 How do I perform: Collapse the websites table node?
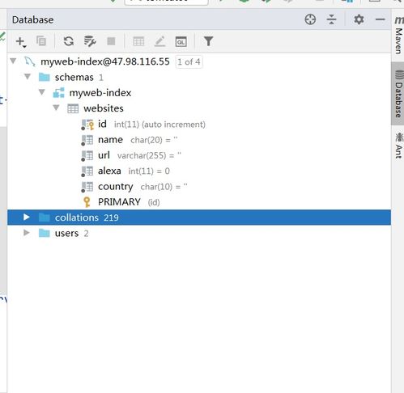pyautogui.click(x=56, y=108)
